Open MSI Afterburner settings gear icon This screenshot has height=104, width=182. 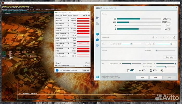pyautogui.click(x=97, y=18)
